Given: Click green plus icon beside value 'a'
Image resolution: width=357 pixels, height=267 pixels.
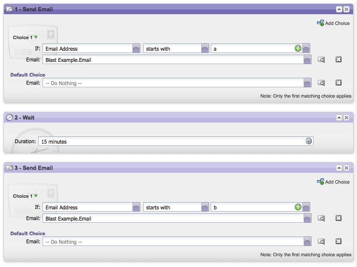Looking at the screenshot, I should [x=298, y=49].
